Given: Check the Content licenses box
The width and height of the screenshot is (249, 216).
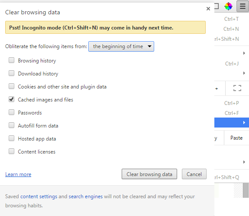Looking at the screenshot, I should coord(11,151).
